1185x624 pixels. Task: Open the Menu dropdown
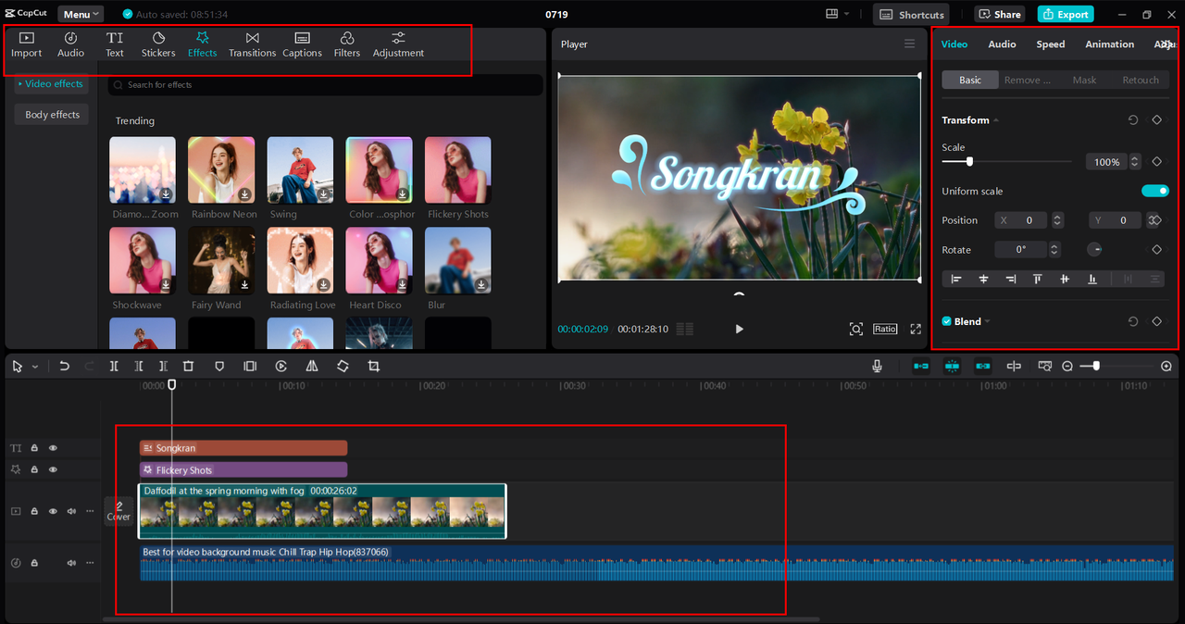81,15
